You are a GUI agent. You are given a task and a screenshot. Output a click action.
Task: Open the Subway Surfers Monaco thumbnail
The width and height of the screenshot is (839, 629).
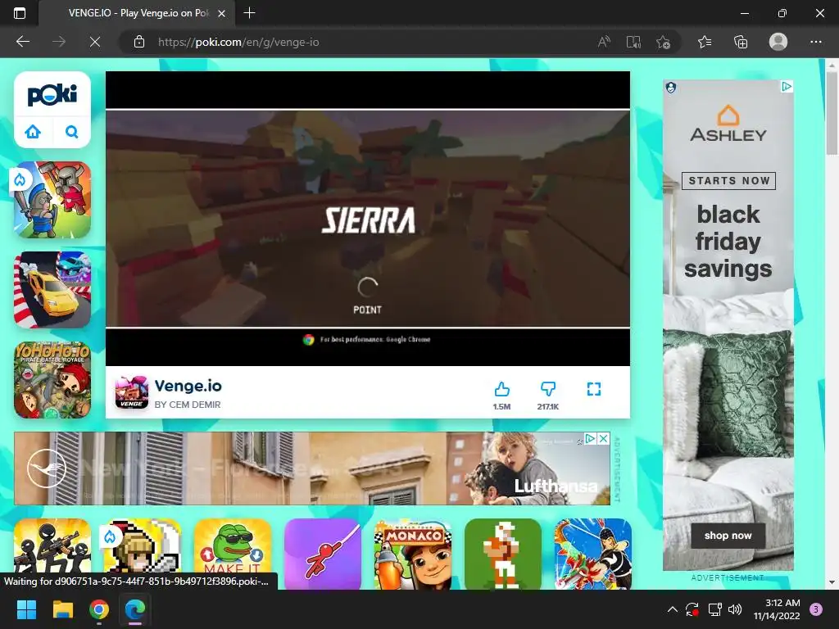413,554
